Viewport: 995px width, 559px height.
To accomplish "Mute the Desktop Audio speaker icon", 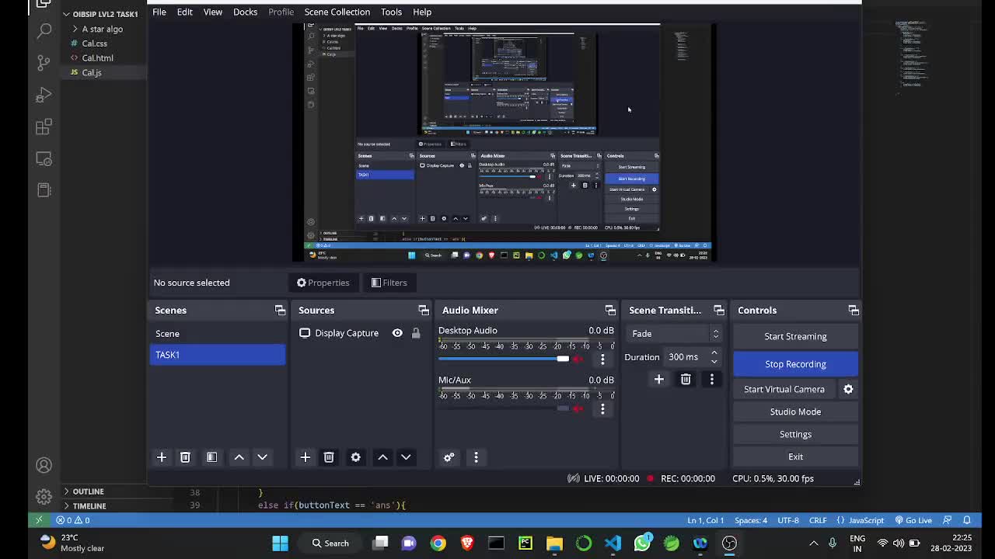I will coord(578,359).
